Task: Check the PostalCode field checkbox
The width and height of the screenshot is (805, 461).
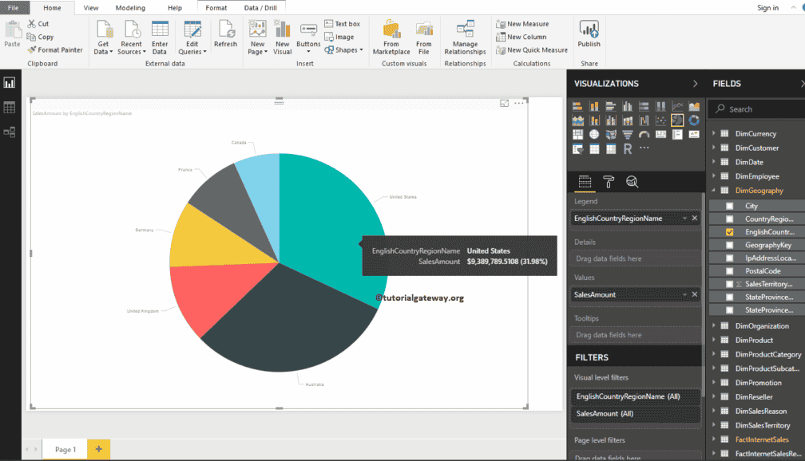Action: click(730, 271)
